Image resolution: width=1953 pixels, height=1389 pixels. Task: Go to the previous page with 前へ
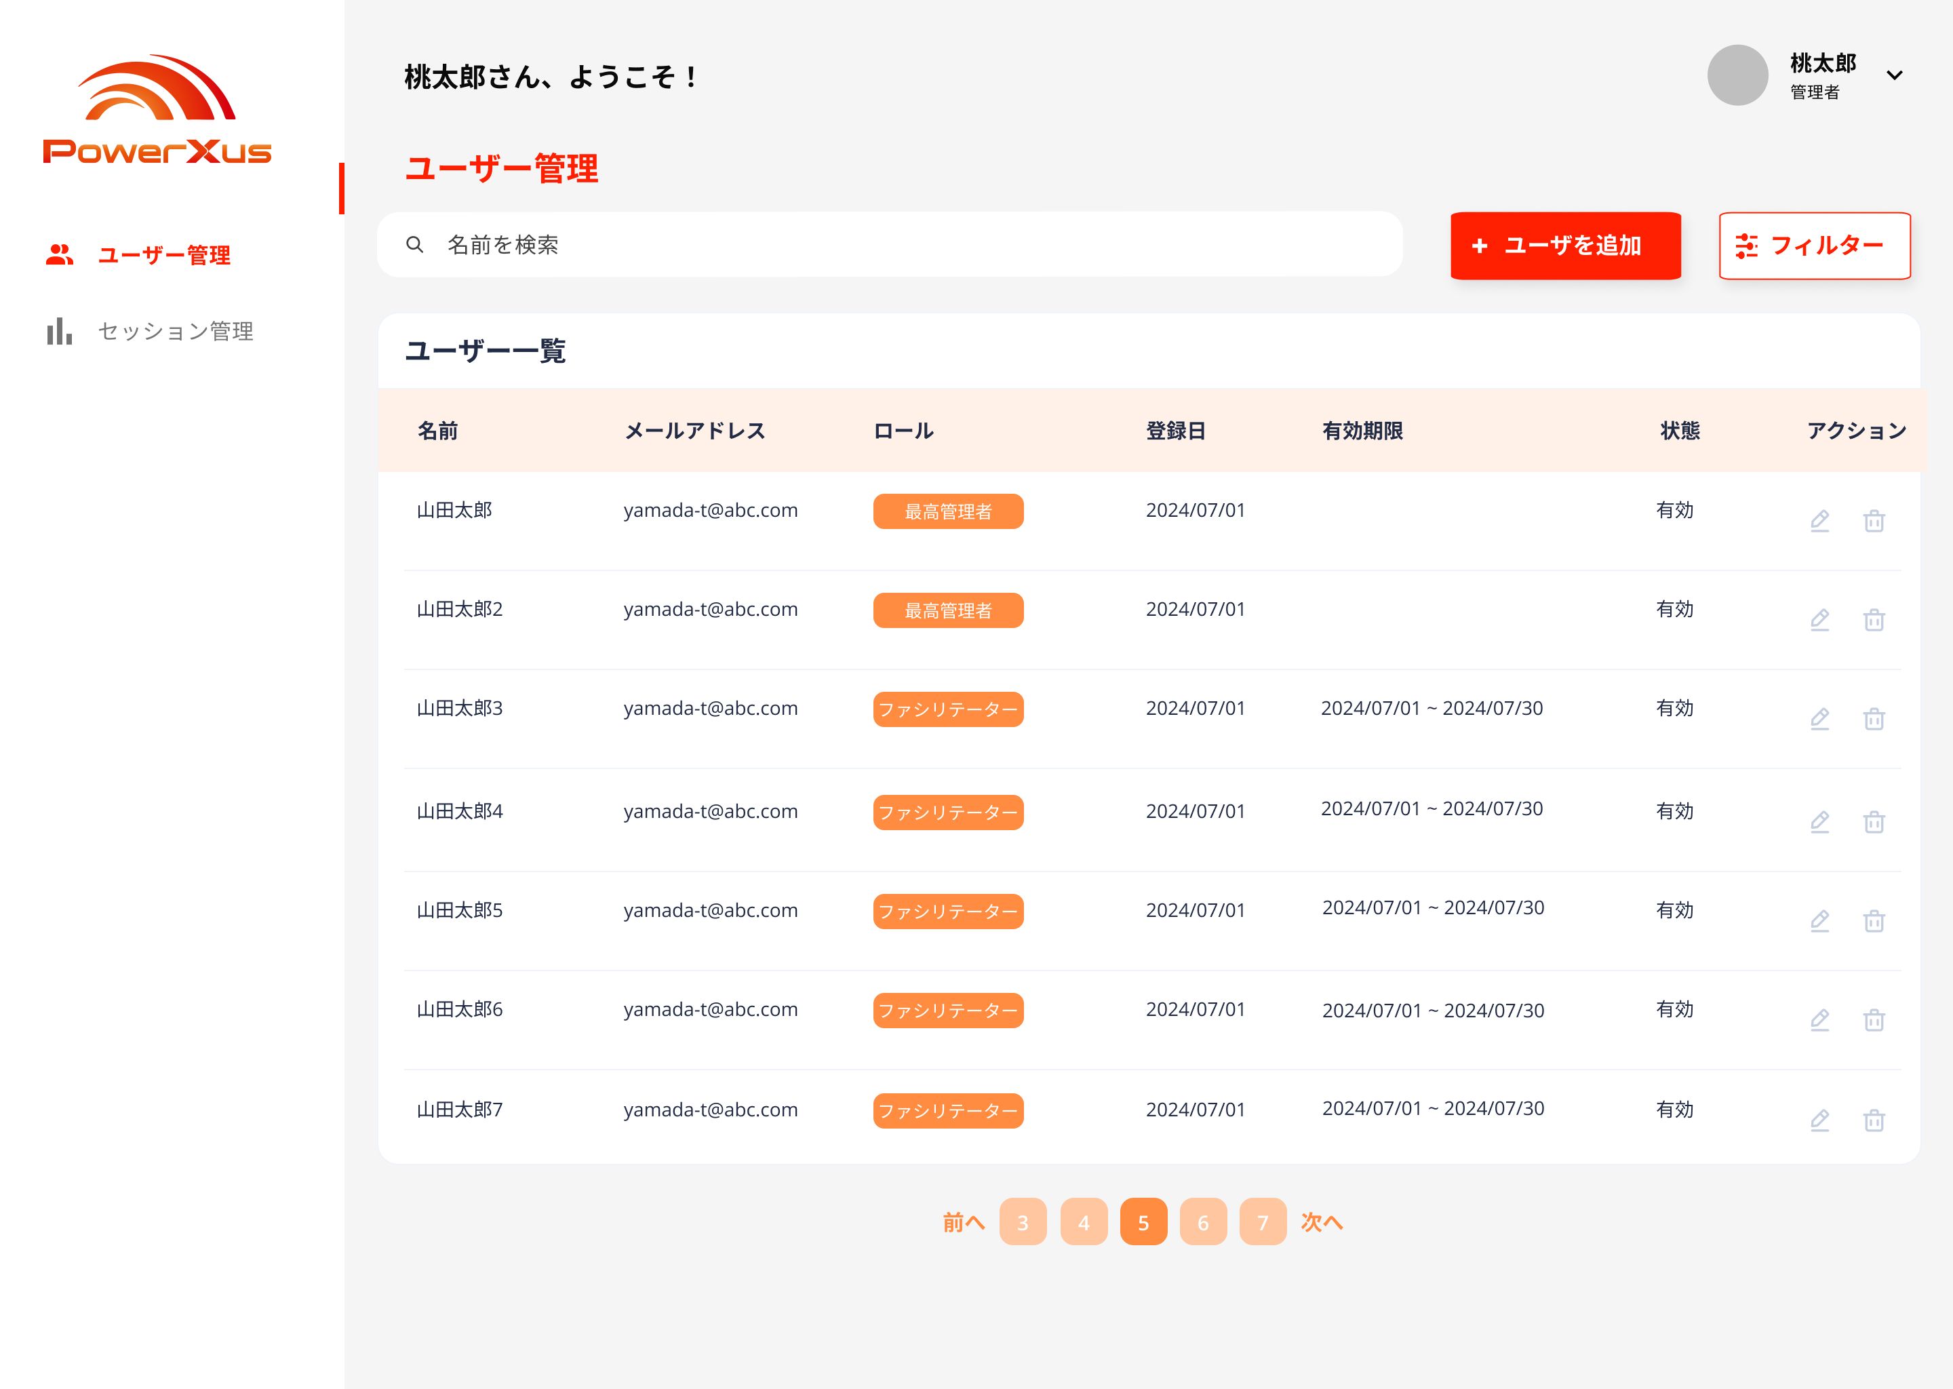[963, 1222]
